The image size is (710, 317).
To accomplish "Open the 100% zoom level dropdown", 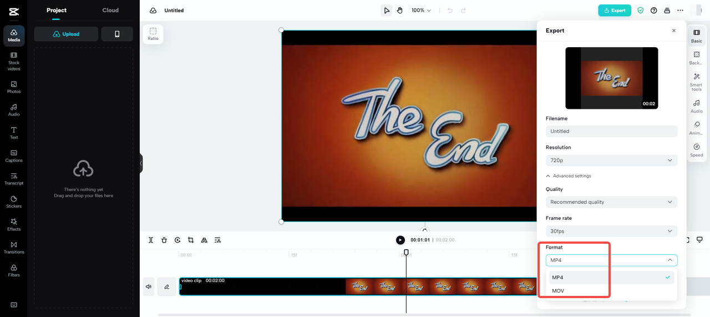I will pos(421,11).
